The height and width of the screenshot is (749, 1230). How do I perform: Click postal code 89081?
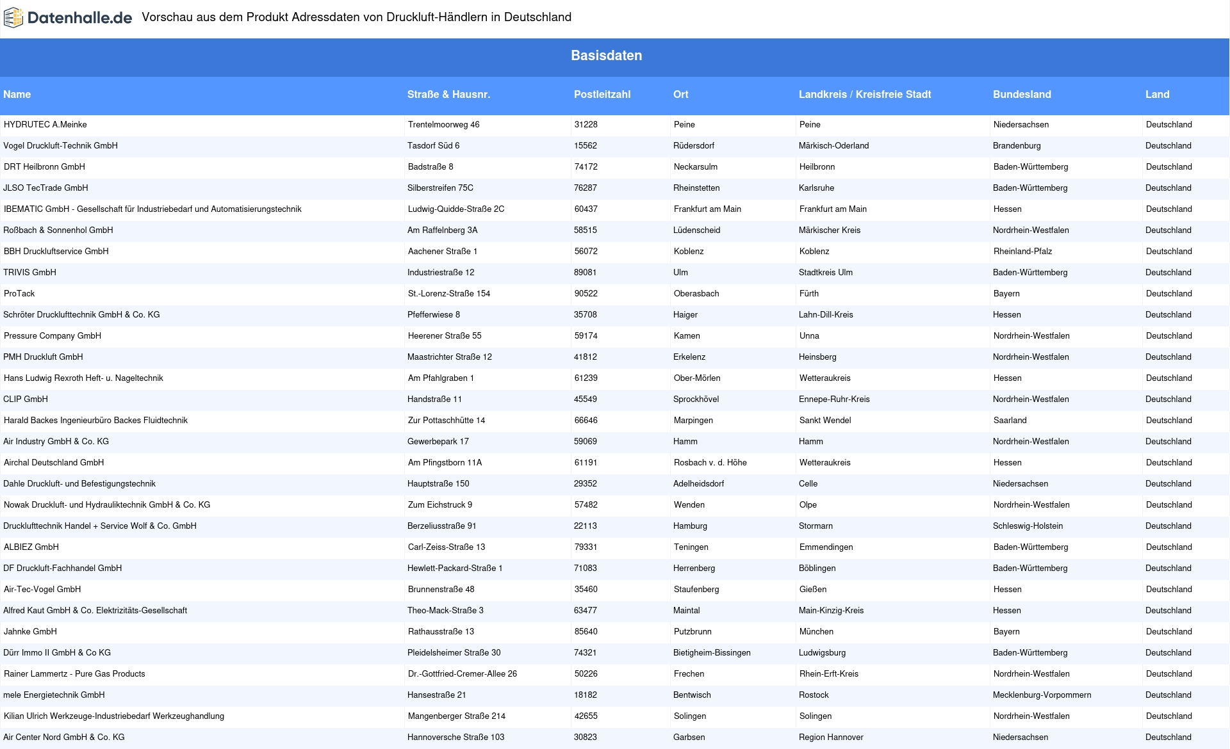(x=586, y=273)
